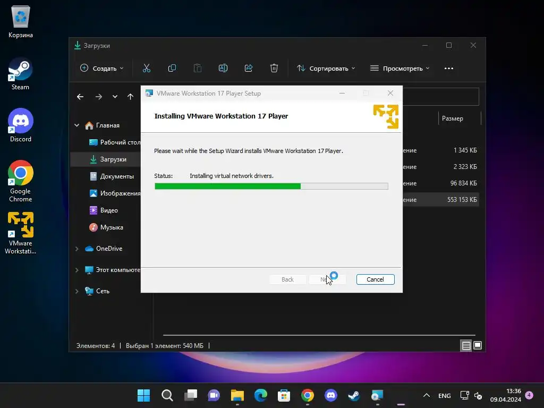Click the installer icon in the setup title bar
The image size is (544, 408).
(149, 93)
